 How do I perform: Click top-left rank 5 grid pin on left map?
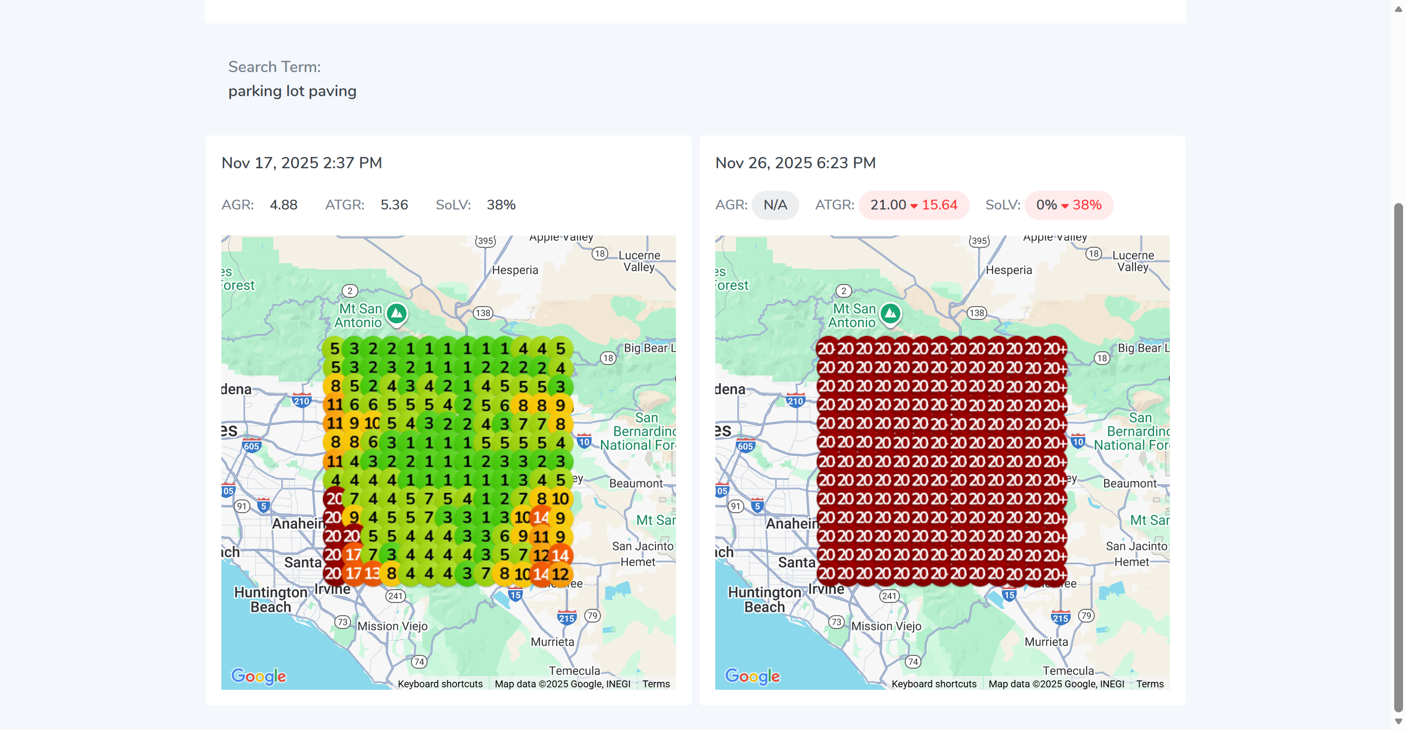(x=335, y=348)
